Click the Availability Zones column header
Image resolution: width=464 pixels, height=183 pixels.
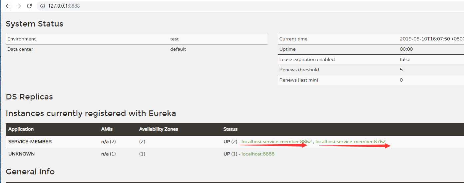159,129
